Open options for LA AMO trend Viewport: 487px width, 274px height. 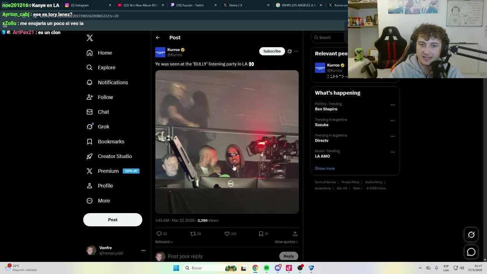[393, 152]
